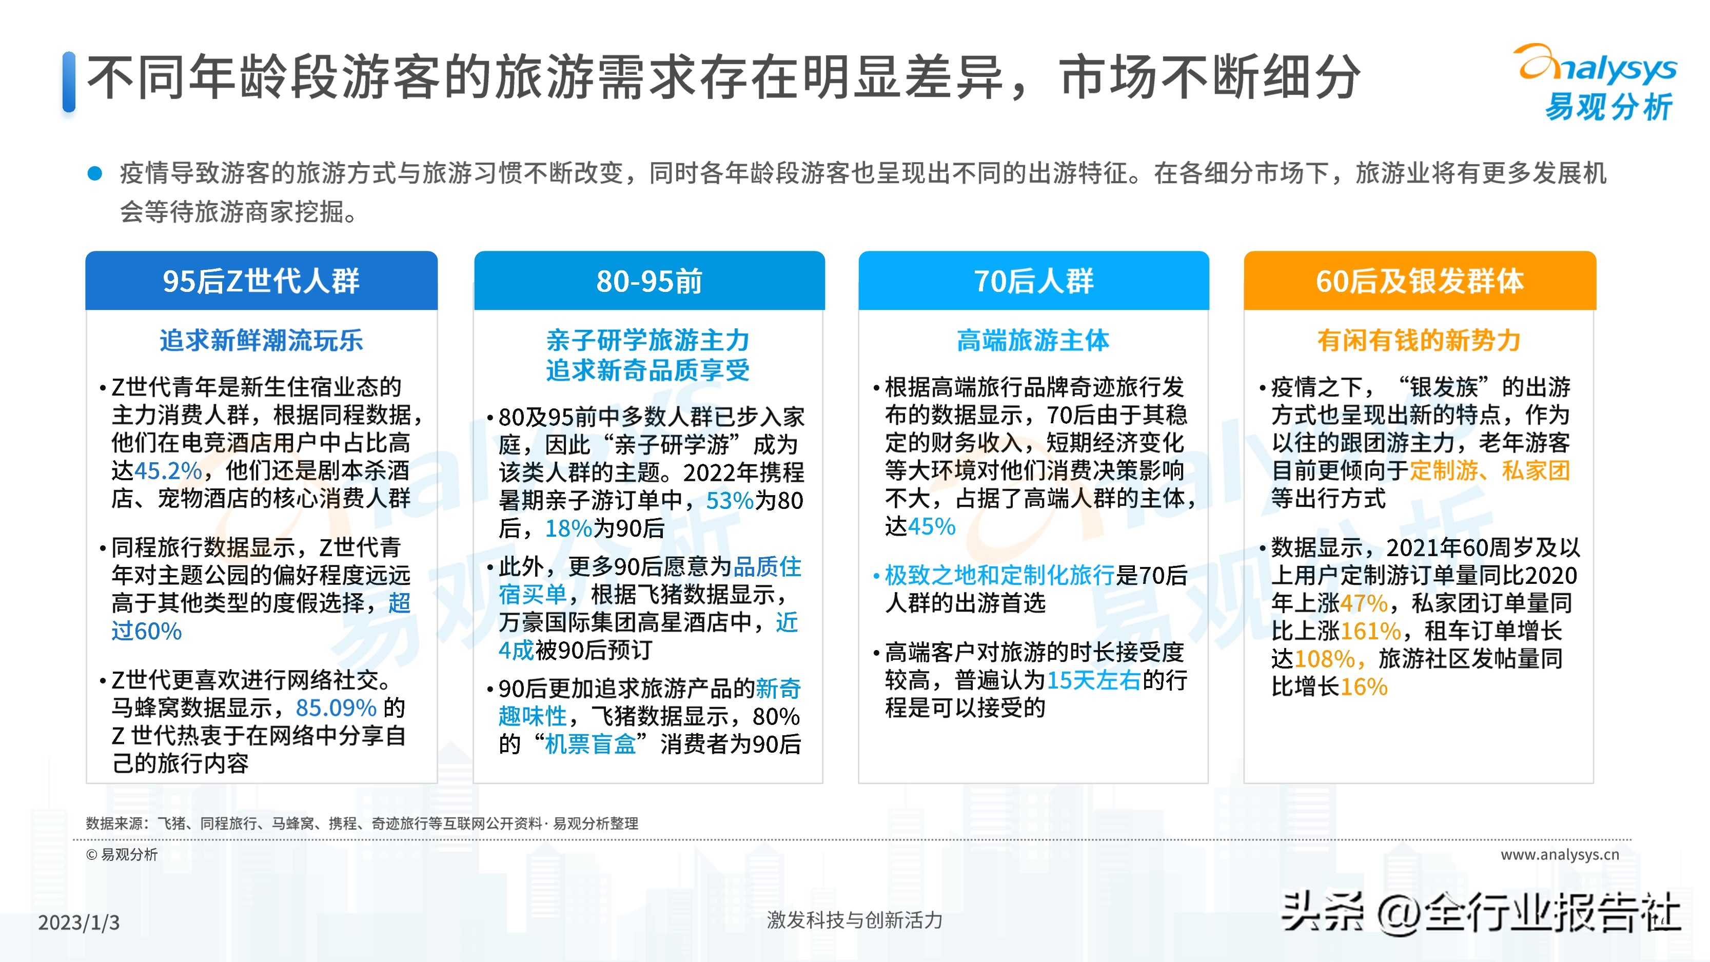Click highlighted 极致之地和定制化旅行 text
This screenshot has height=962, width=1710.
(x=1000, y=575)
